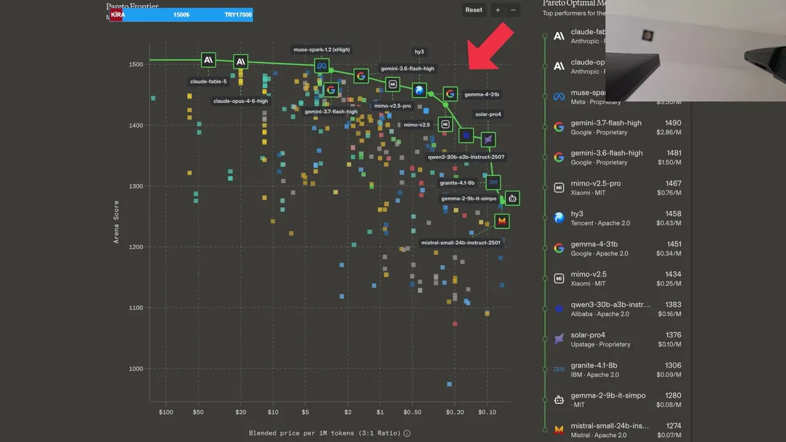This screenshot has height=442, width=786.
Task: Click Google logo in the gemini-3.7-flash-high list row
Action: pos(559,127)
